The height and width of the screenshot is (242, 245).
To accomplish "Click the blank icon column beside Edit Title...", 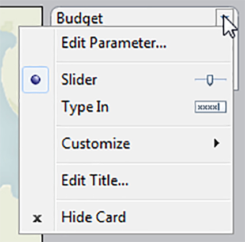I will 37,180.
